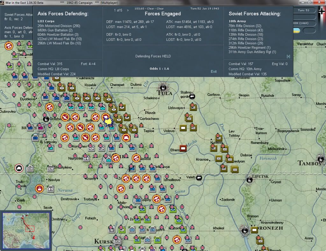
Task: Select the Soviet unit above Kurkino label
Action: (x=218, y=138)
